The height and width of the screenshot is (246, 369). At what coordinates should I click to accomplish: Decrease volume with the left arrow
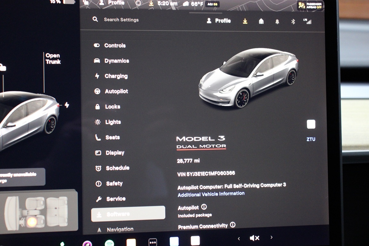pos(239,238)
